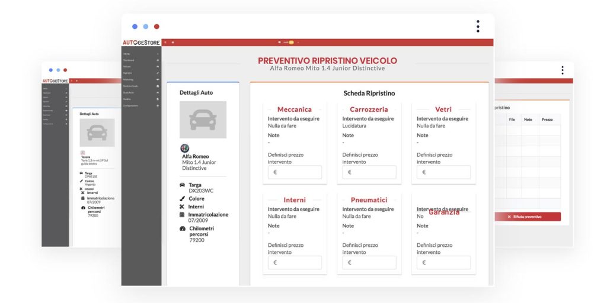Click the Pneumatici price input field
Image resolution: width=607 pixels, height=303 pixels.
coord(369,262)
